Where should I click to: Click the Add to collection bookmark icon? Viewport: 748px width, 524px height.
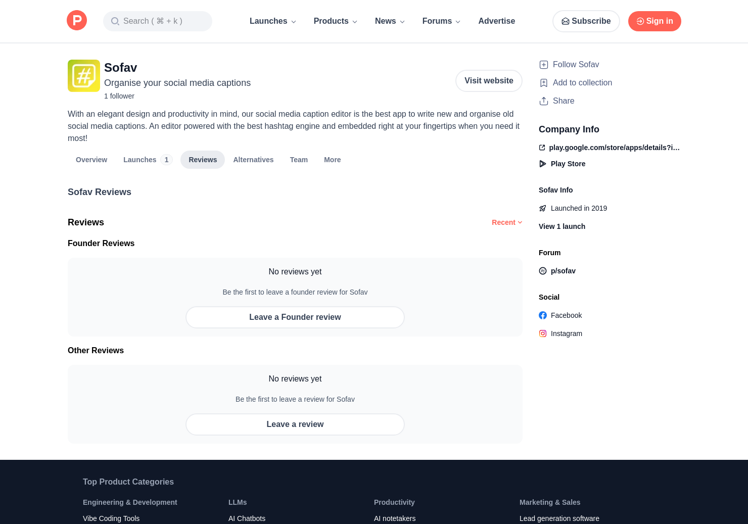[544, 83]
